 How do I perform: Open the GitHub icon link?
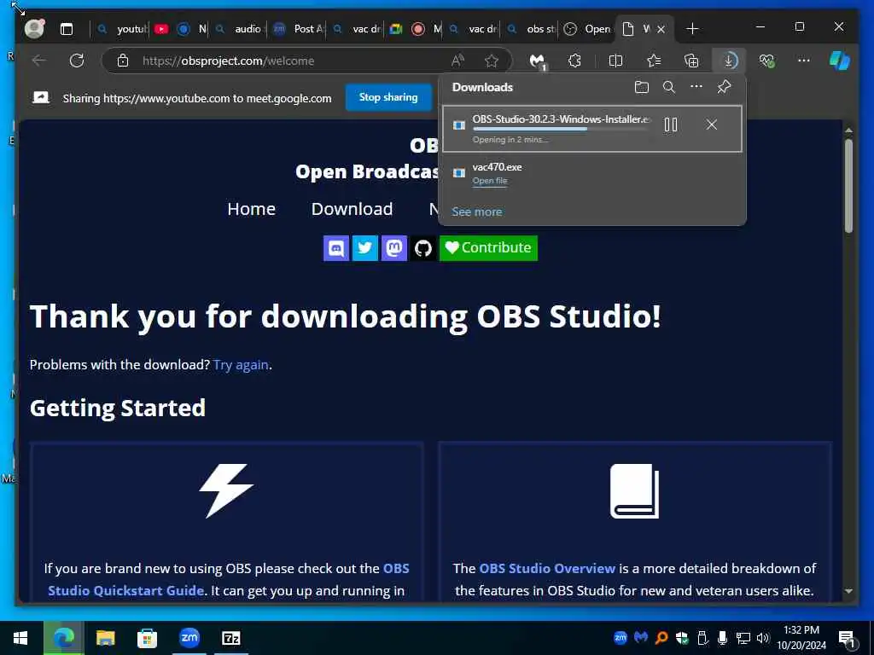[423, 248]
